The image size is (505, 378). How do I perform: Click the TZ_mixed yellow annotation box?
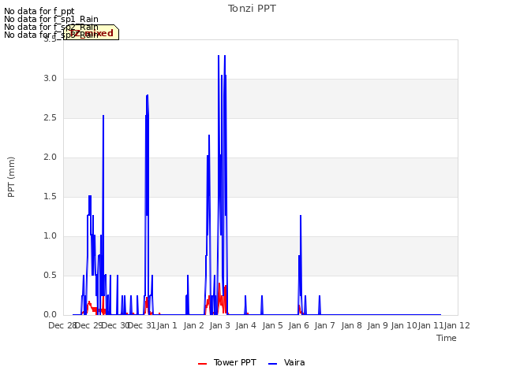click(x=92, y=32)
